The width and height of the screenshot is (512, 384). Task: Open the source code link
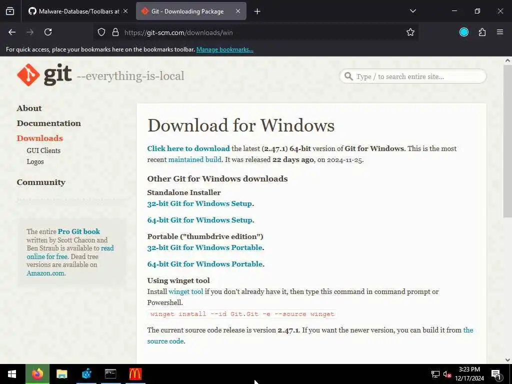pos(165,341)
